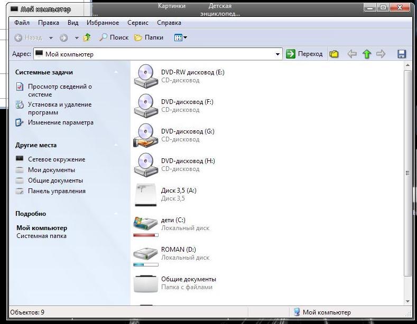The image size is (417, 324).
Task: Open the Избранное menu
Action: (x=103, y=23)
